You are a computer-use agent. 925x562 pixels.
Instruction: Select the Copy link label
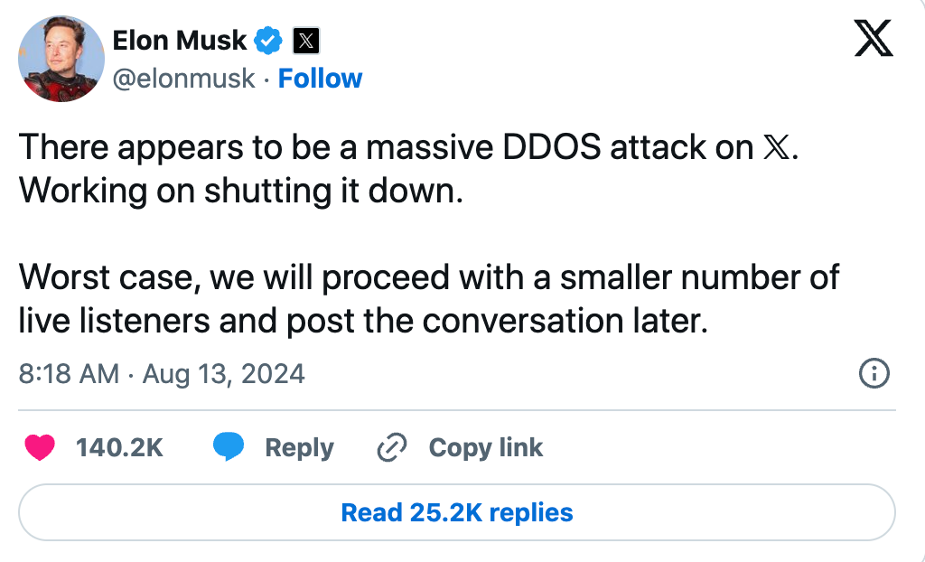point(485,447)
